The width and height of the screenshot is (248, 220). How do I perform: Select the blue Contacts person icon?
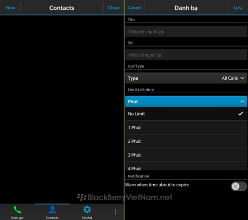(x=53, y=210)
